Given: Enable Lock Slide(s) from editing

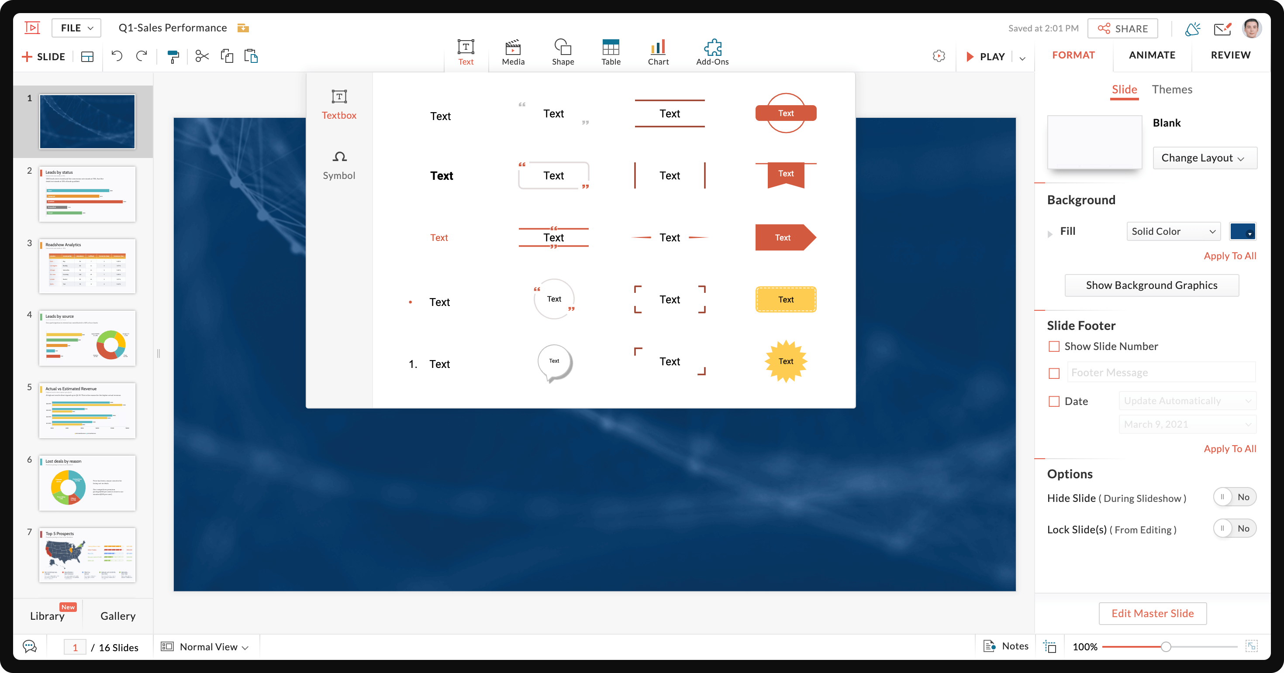Looking at the screenshot, I should (1235, 528).
